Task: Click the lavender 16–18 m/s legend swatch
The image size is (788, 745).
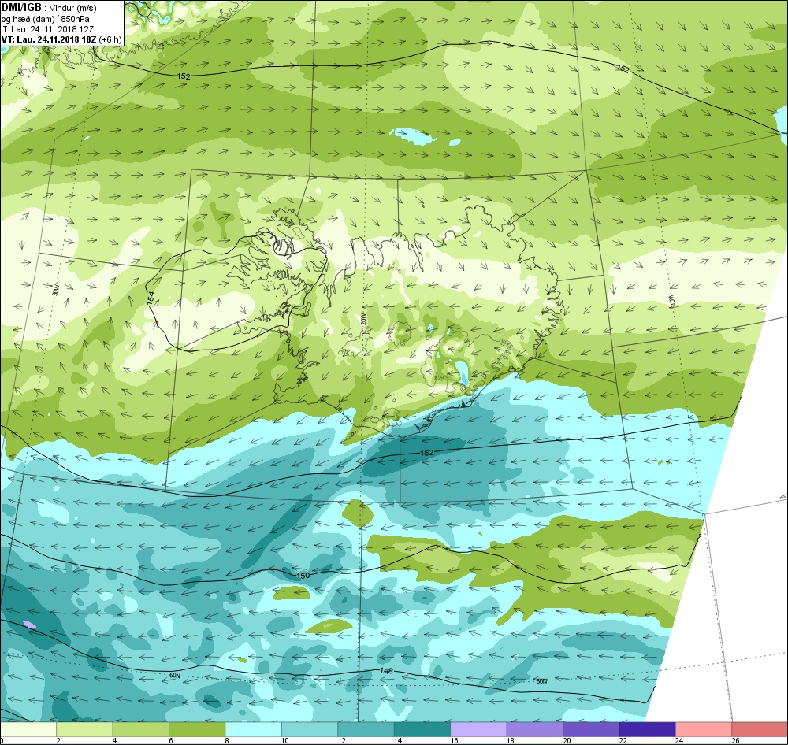Action: [x=478, y=729]
